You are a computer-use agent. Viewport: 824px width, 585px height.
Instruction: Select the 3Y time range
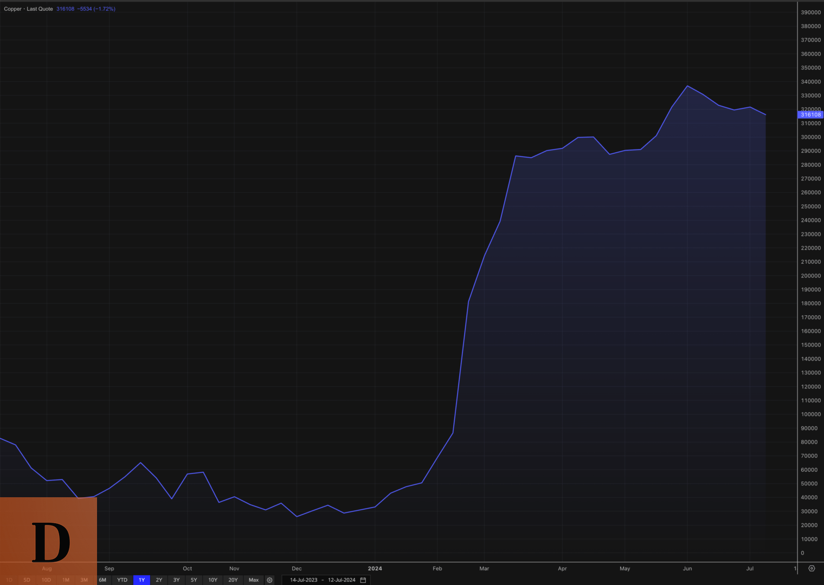click(176, 580)
